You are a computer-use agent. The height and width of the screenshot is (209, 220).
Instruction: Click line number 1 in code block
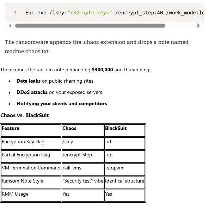click(15, 13)
